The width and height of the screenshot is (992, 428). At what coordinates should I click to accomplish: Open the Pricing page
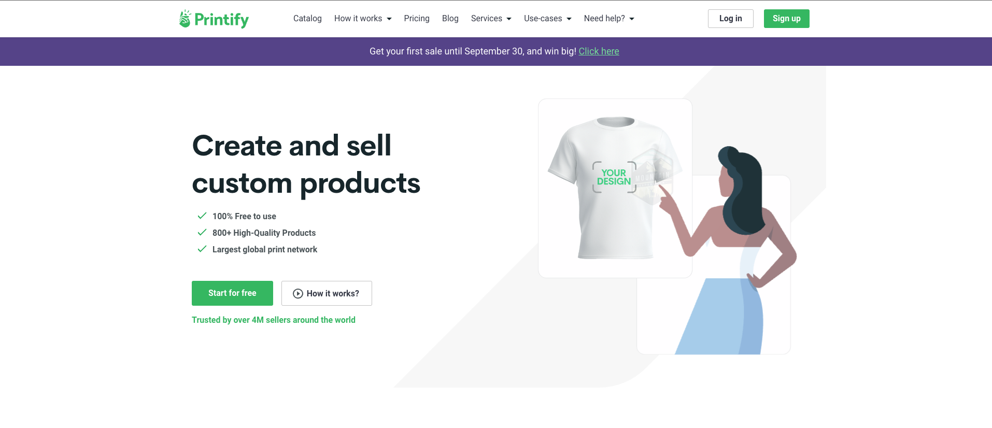(x=417, y=19)
